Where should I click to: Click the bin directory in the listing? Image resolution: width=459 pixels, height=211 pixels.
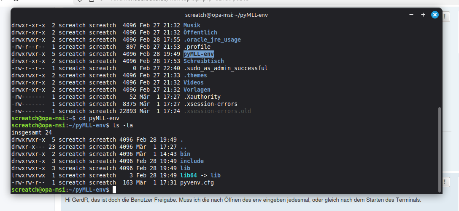(185, 154)
